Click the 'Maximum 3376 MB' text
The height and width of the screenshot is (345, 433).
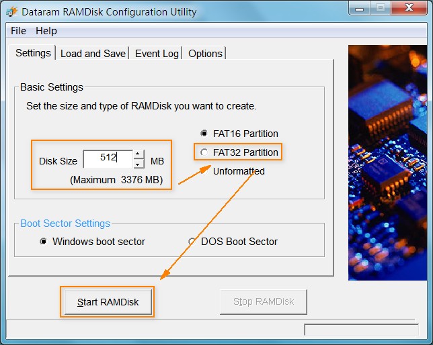click(116, 180)
